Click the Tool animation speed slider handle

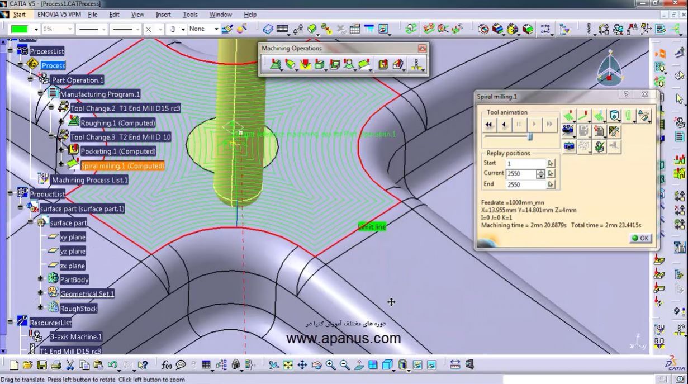coord(530,137)
